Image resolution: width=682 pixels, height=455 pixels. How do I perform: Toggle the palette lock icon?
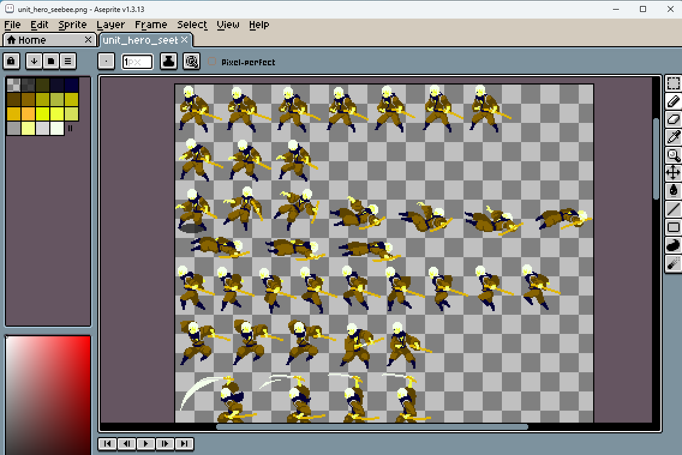(x=11, y=61)
